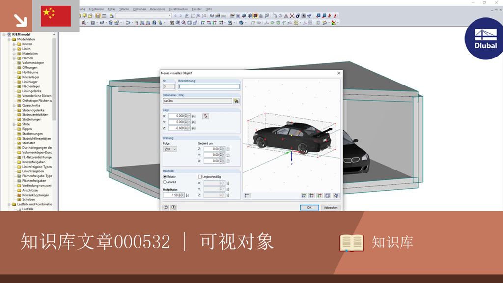Screen dimensions: 503x283
Task: Open the Tabelle menu
Action: pyautogui.click(x=124, y=9)
